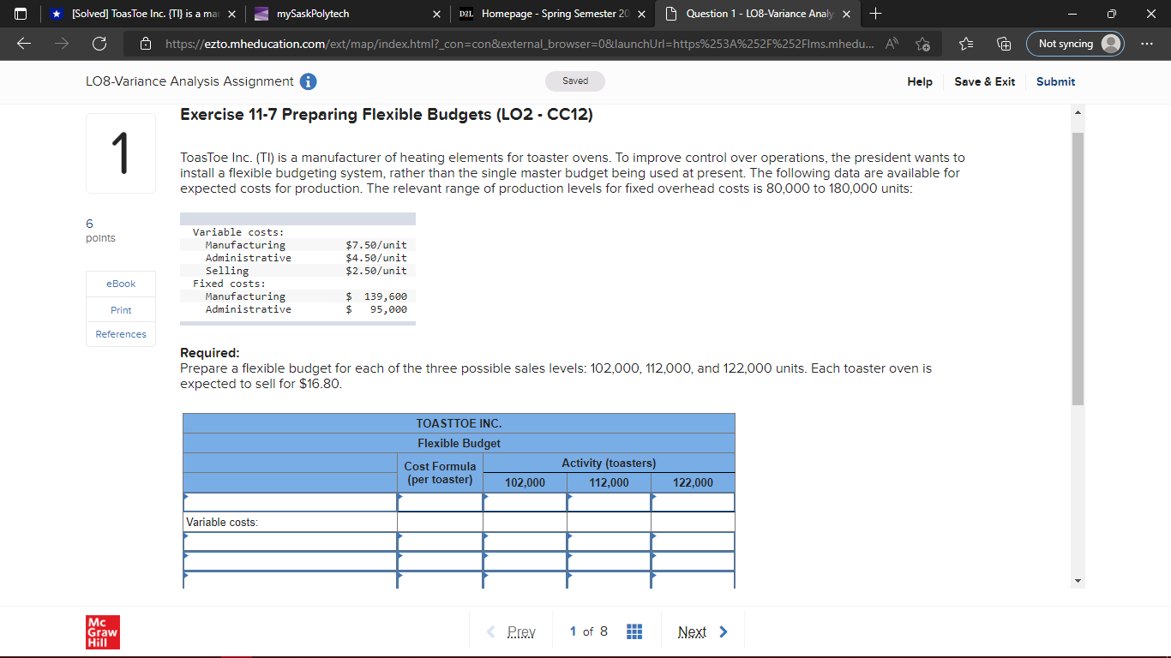Submit the assignment
Image resolution: width=1171 pixels, height=658 pixels.
(x=1055, y=81)
